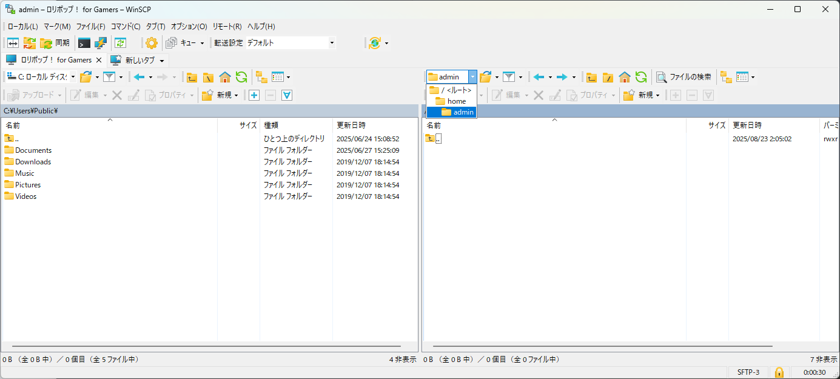Image resolution: width=840 pixels, height=379 pixels.
Task: Go to local parent directory icon
Action: click(192, 77)
